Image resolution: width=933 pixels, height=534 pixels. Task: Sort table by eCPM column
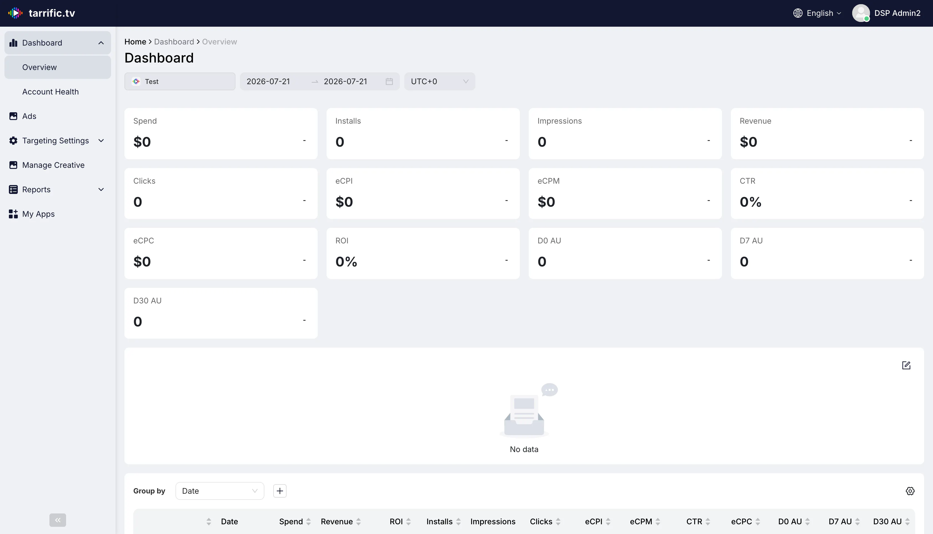(x=658, y=521)
